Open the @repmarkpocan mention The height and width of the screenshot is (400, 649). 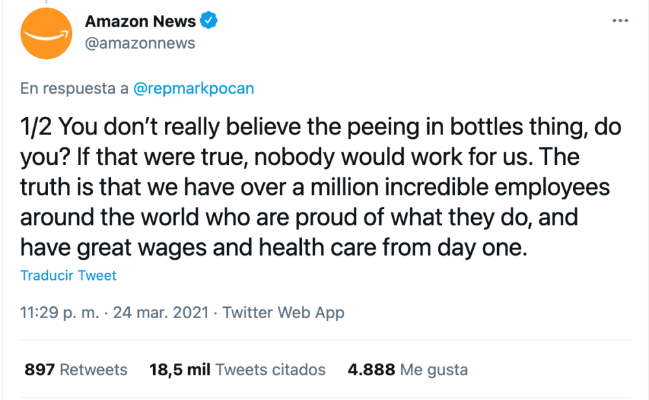pos(193,89)
